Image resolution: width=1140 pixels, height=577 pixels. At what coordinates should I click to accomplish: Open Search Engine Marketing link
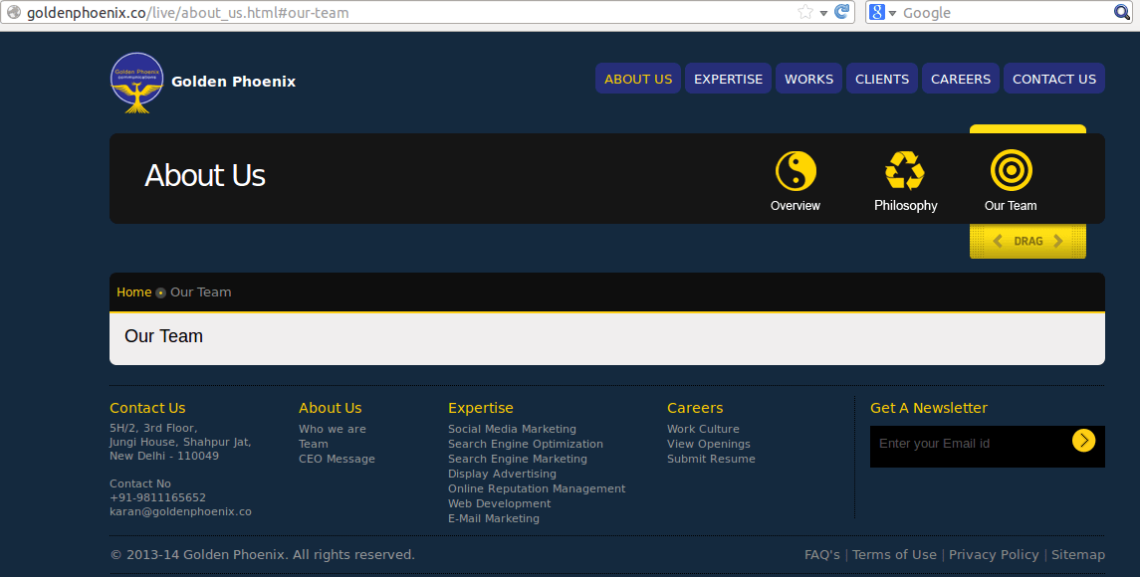pos(518,459)
